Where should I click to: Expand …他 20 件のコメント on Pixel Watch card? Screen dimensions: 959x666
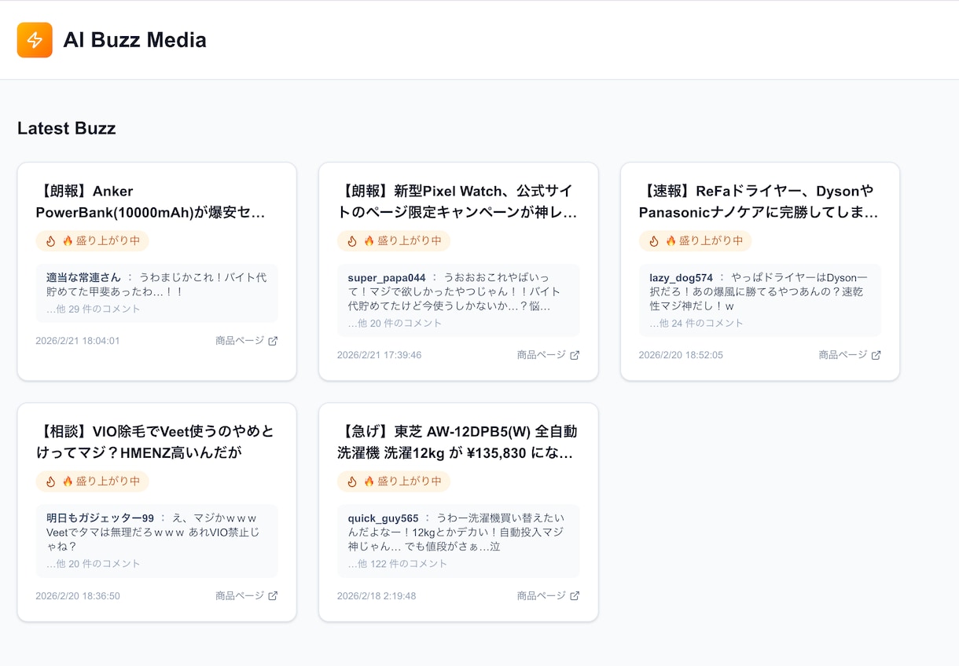point(395,323)
